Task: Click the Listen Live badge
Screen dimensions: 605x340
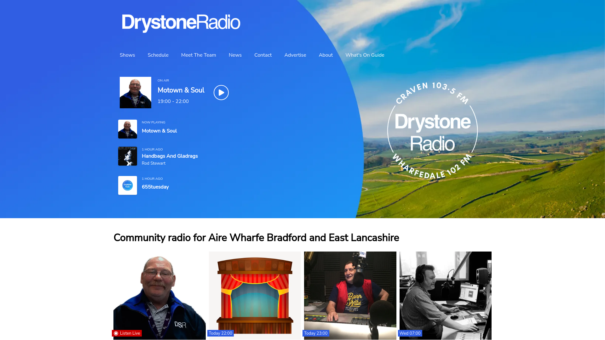Action: pyautogui.click(x=127, y=333)
